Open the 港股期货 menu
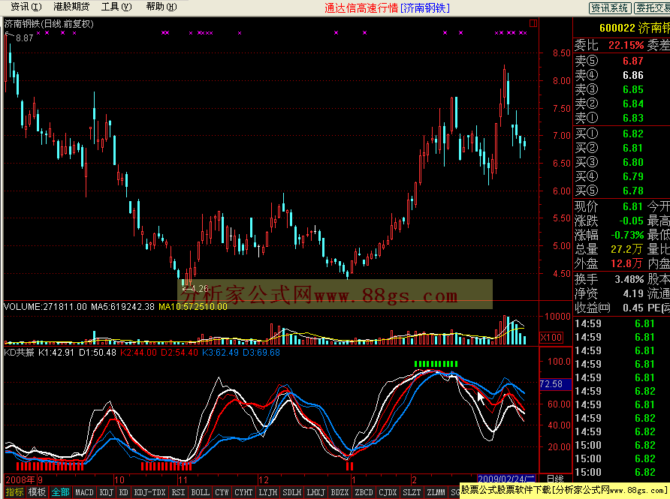The image size is (670, 499). pos(71,7)
